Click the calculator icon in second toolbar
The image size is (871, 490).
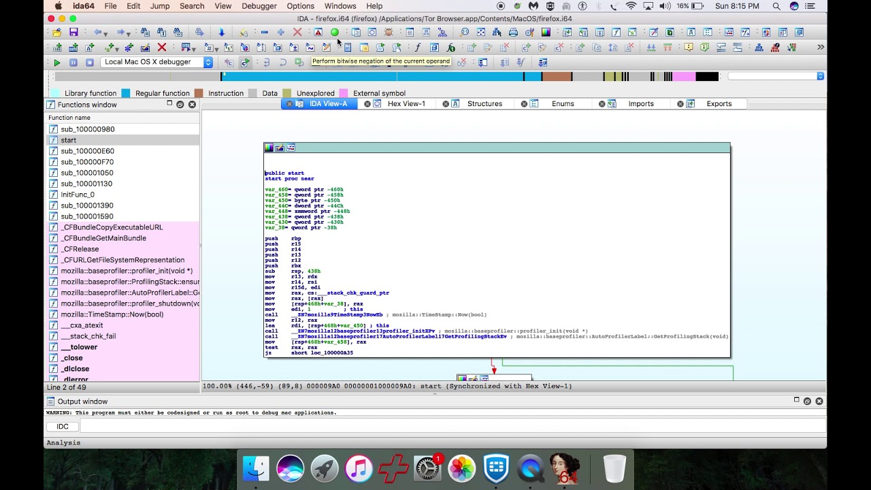[x=348, y=47]
